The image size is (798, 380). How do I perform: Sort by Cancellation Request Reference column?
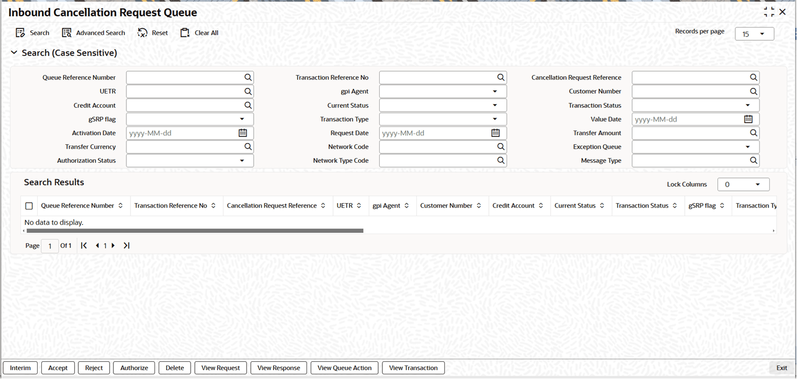pos(323,206)
